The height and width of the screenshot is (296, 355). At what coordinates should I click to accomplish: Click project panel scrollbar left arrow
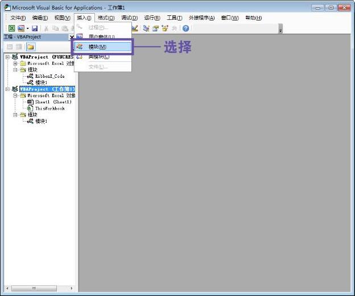point(7,288)
